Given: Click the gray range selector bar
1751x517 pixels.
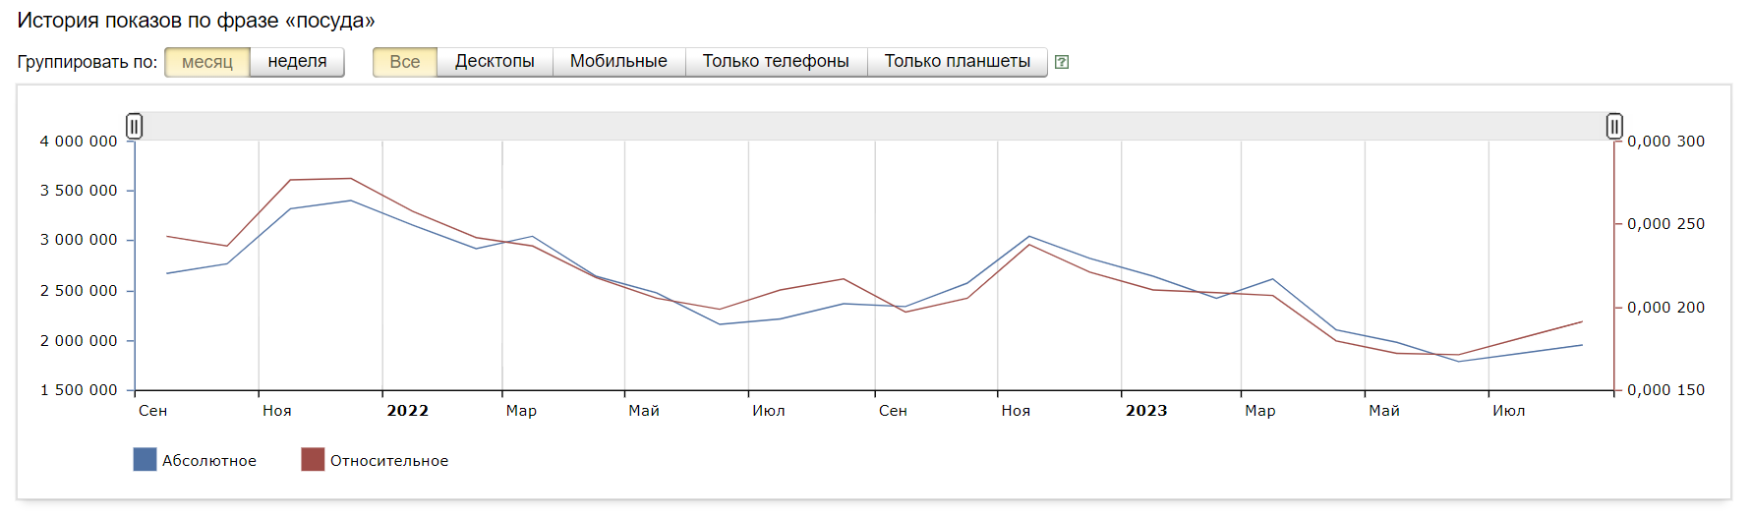Looking at the screenshot, I should point(875,126).
